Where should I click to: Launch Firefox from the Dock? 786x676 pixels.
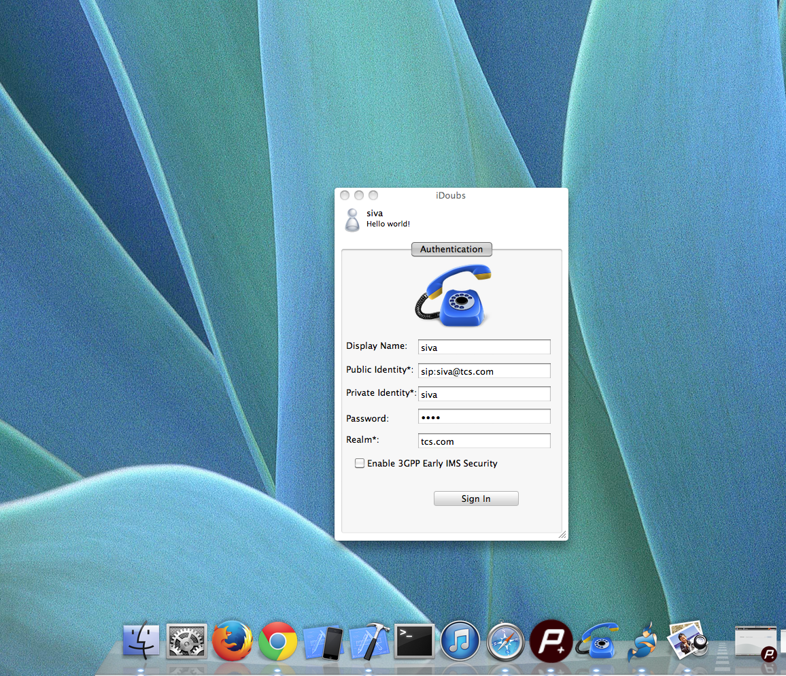(232, 640)
